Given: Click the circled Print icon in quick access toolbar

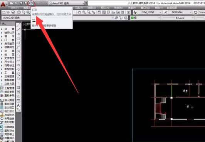Looking at the screenshot, I should [31, 3].
